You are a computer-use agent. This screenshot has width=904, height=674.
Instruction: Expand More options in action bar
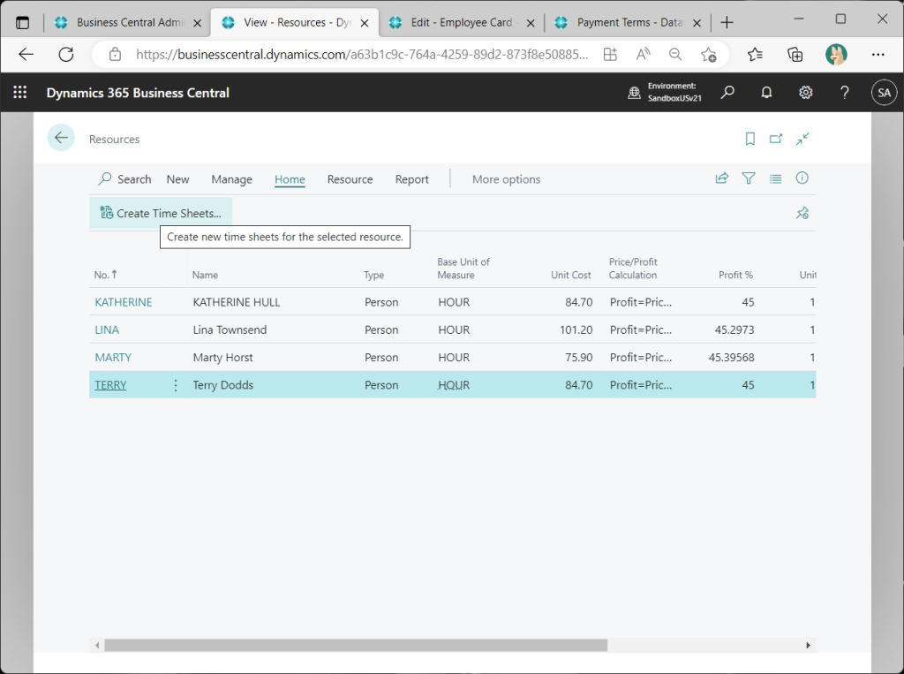pyautogui.click(x=506, y=179)
